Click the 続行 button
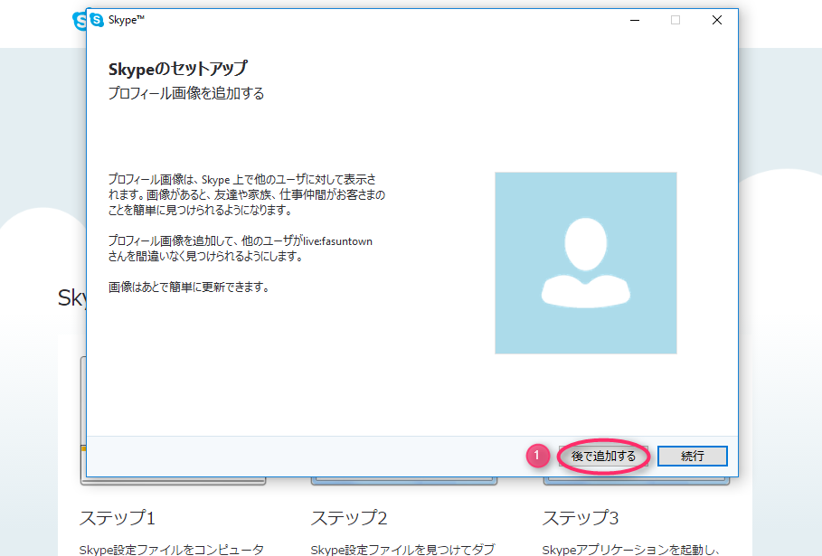 pyautogui.click(x=692, y=456)
